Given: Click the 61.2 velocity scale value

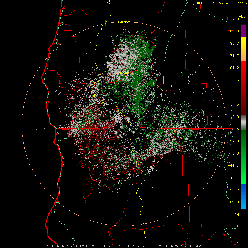Looking at the screenshot, I should (x=234, y=68).
